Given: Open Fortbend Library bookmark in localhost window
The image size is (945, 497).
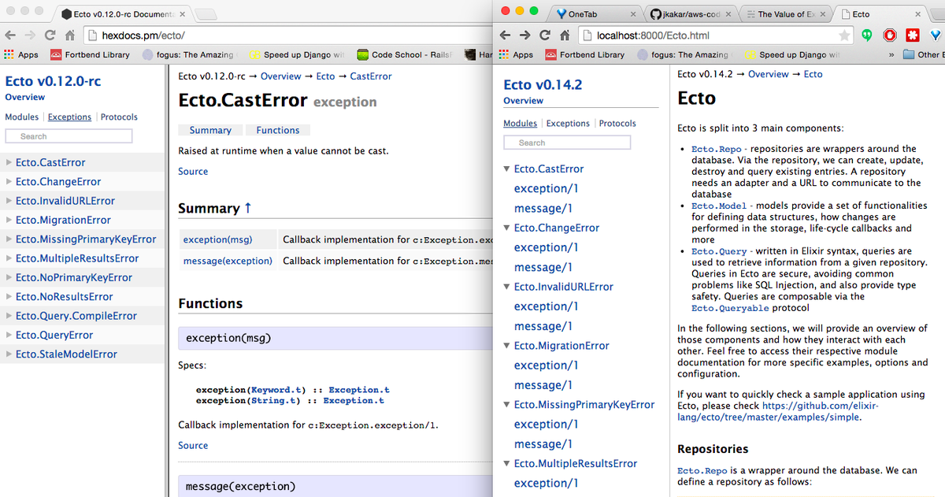Looking at the screenshot, I should coord(584,55).
